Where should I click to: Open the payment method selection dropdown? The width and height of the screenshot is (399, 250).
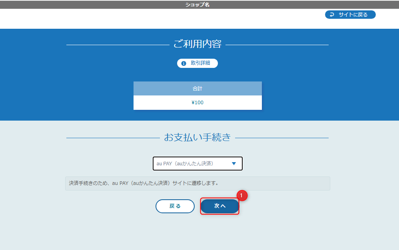[198, 163]
